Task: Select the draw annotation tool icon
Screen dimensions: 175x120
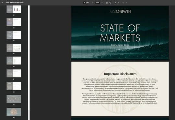Action: click(119, 3)
